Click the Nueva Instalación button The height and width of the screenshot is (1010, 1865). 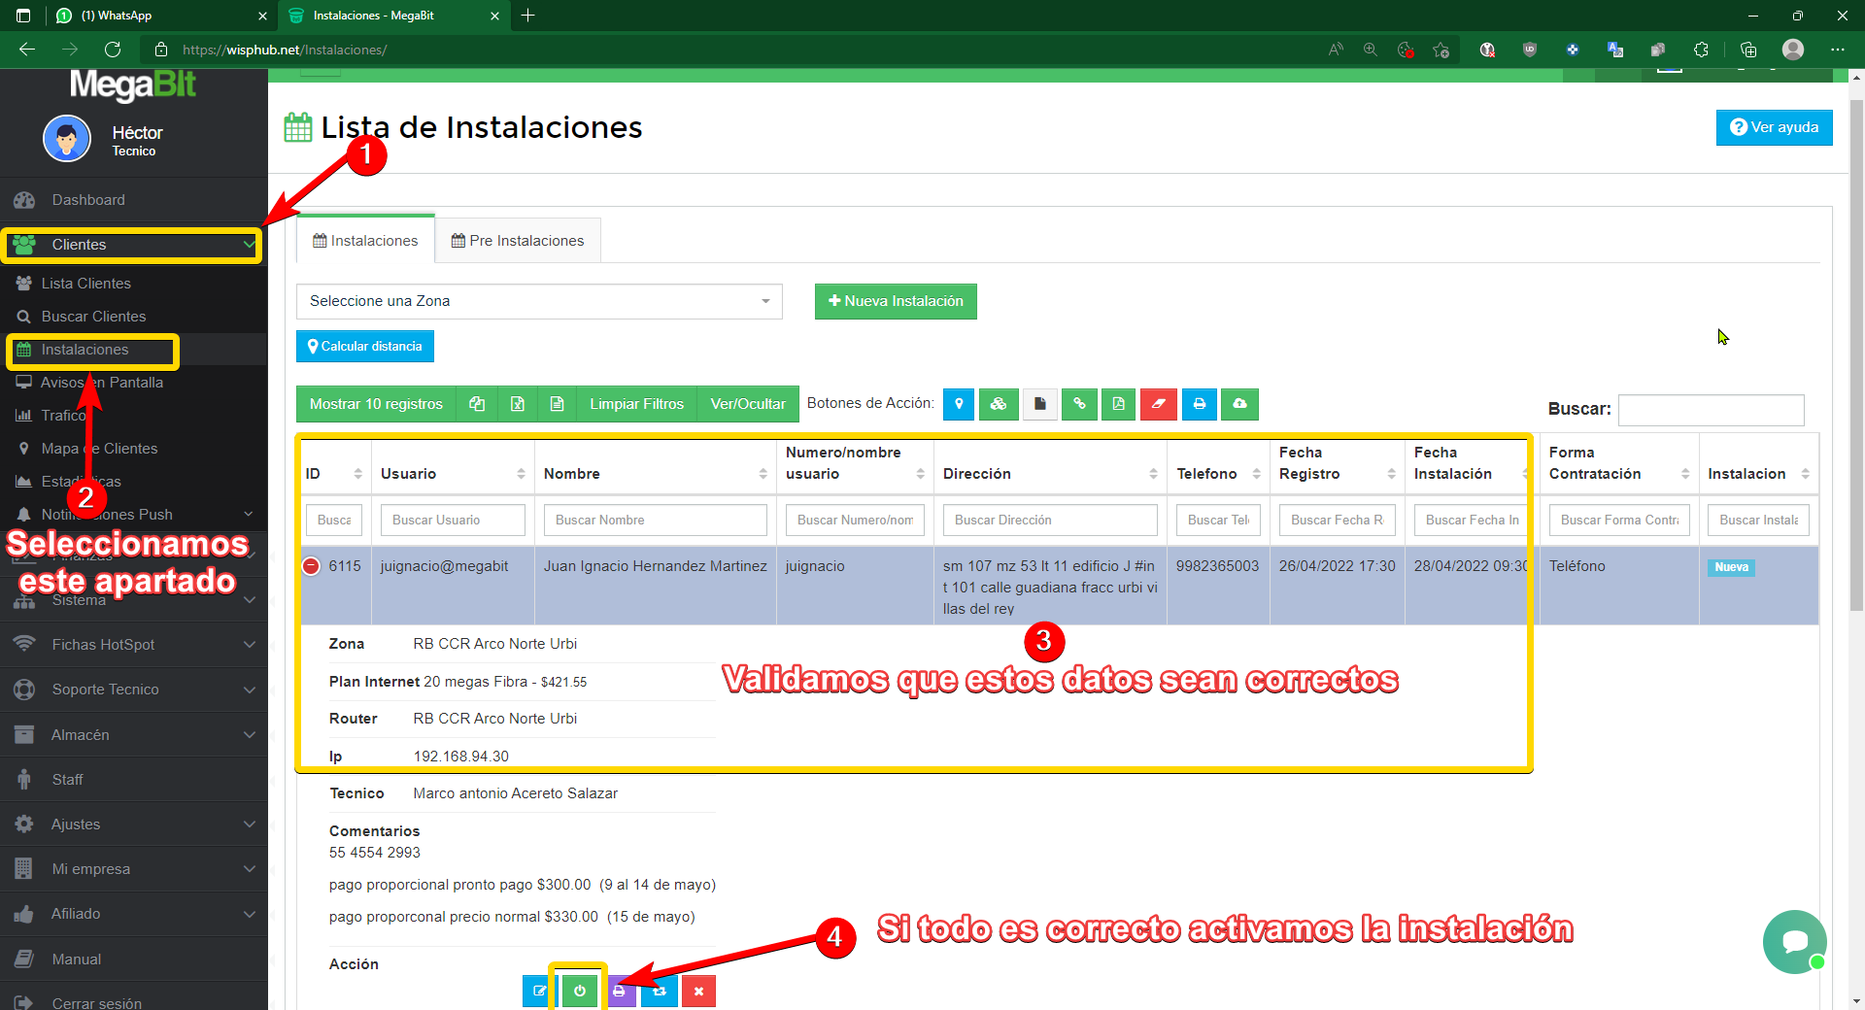coord(896,301)
